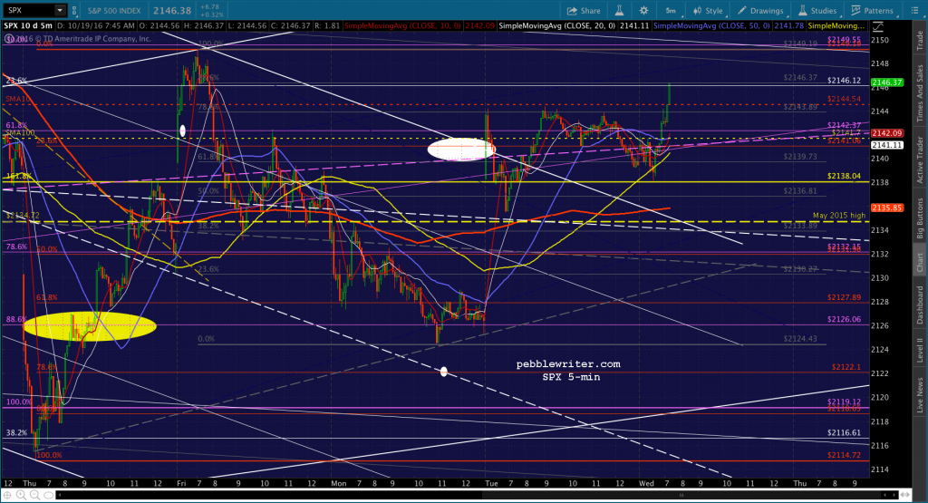This screenshot has width=928, height=503.
Task: Click the price axis scale icon
Action: point(877,26)
